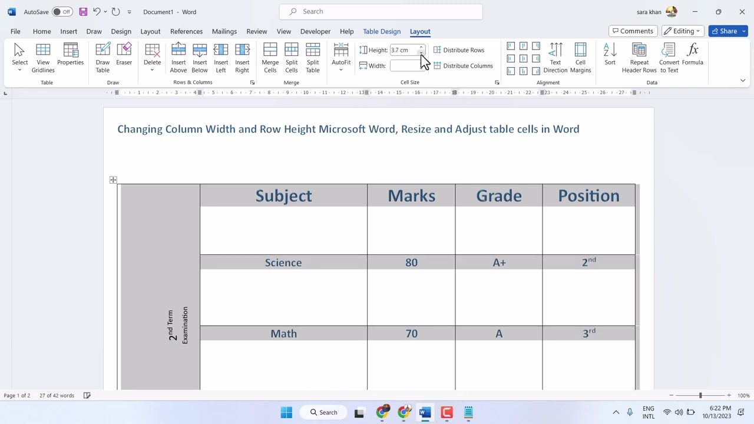
Task: Select the table Eraser tool
Action: click(x=124, y=55)
